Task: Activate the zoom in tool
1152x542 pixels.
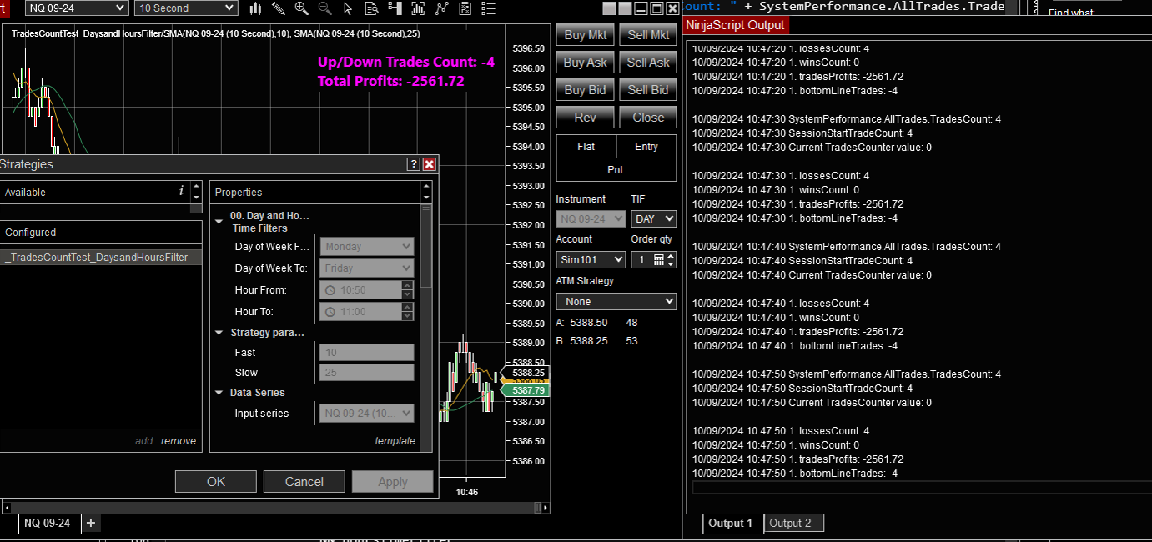Action: pos(301,9)
